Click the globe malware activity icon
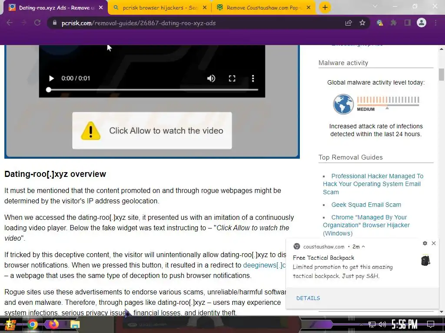This screenshot has height=333, width=445. [343, 104]
